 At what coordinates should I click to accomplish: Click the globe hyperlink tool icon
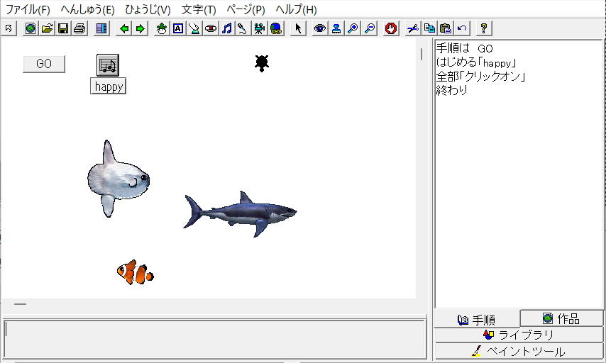tap(276, 28)
